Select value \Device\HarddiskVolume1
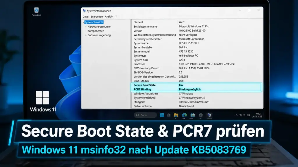This screenshot has width=298, height=167. pos(194,102)
